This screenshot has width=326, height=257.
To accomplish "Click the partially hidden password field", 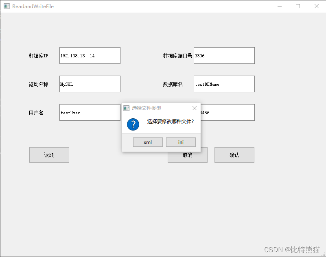I will click(232, 112).
